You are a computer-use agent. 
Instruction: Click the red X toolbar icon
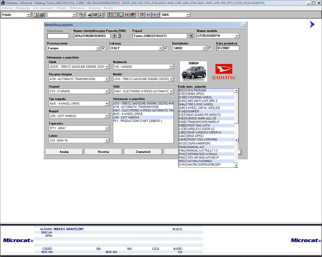coord(127,15)
